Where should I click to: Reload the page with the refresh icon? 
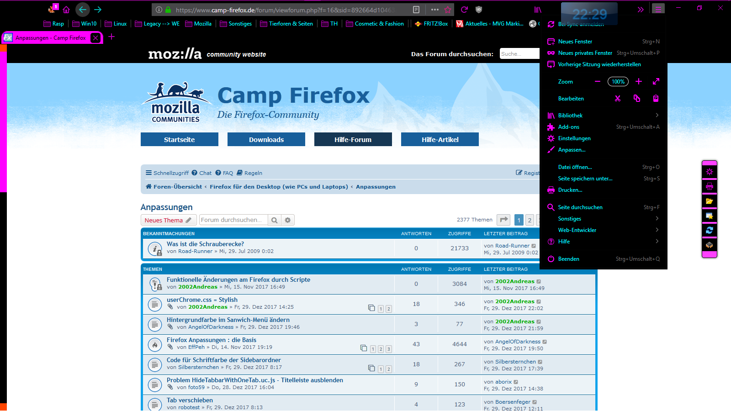point(465,10)
